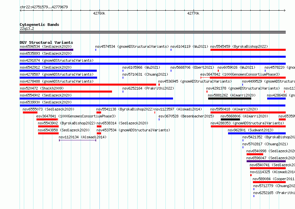
Task: Select nsv5881262 (Almarri2020) variant label
Action: tap(232, 95)
